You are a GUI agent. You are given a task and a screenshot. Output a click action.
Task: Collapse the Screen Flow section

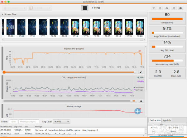point(3,14)
